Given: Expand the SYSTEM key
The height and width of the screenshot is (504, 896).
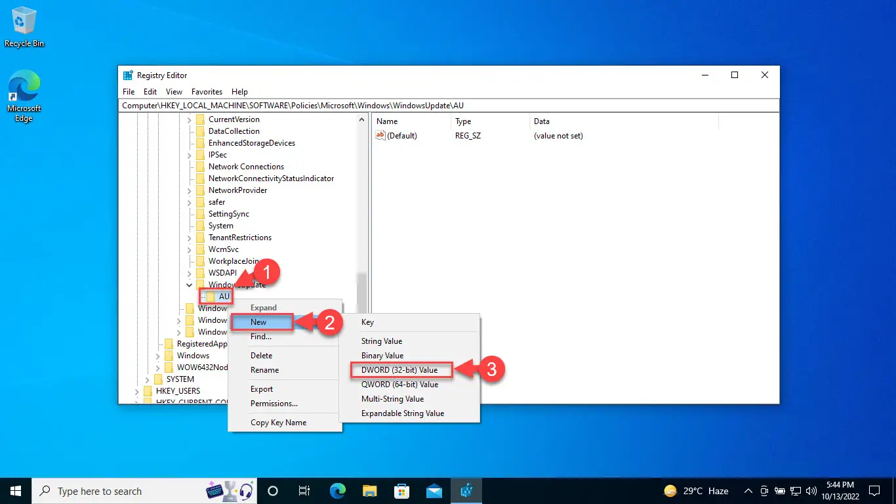Looking at the screenshot, I should [148, 379].
